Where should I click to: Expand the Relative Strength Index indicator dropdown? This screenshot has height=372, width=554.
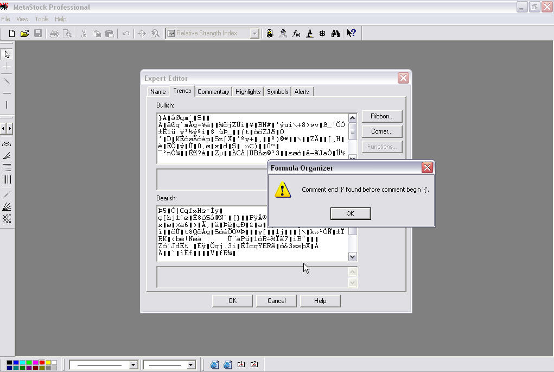(254, 33)
